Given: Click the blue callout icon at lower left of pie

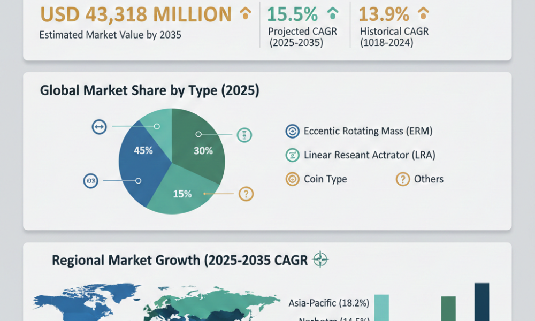Looking at the screenshot, I should pos(91,181).
